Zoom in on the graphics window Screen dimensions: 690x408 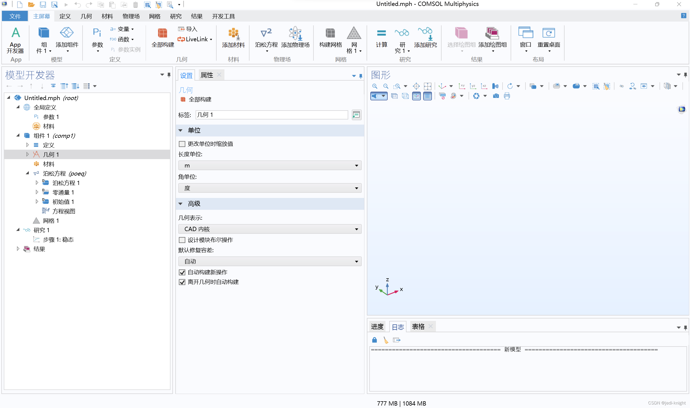(x=375, y=86)
